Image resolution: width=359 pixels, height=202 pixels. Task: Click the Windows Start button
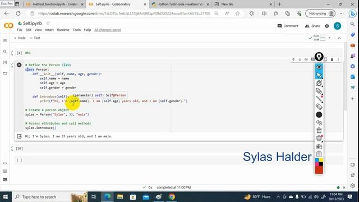point(6,197)
